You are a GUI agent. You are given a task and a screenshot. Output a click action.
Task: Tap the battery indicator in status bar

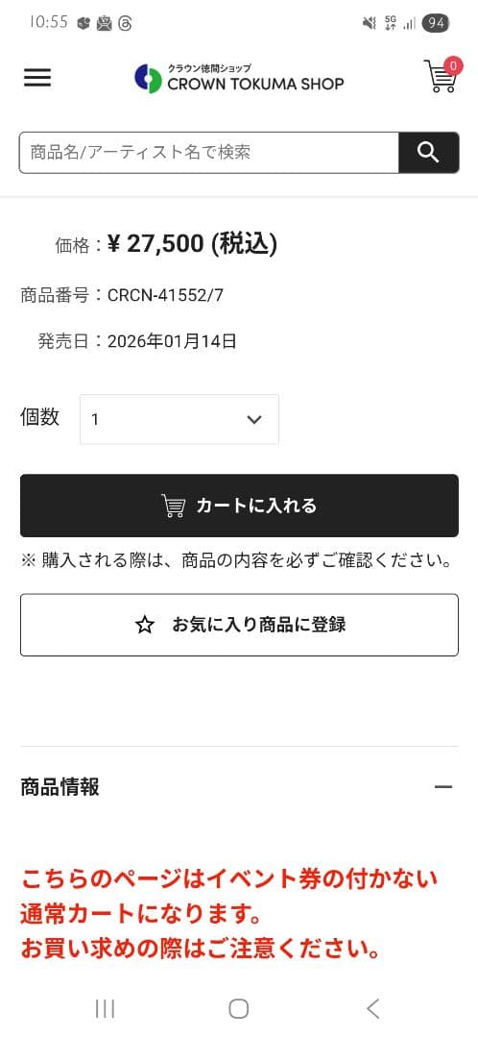click(436, 24)
